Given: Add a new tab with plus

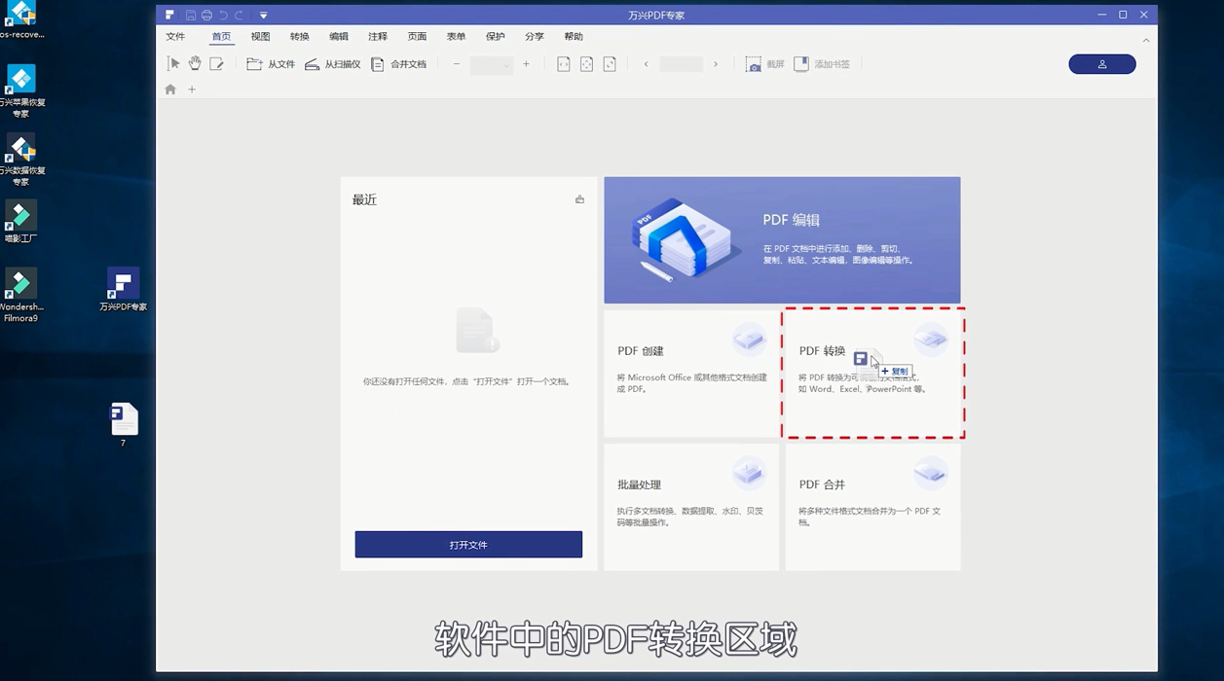Looking at the screenshot, I should point(192,90).
